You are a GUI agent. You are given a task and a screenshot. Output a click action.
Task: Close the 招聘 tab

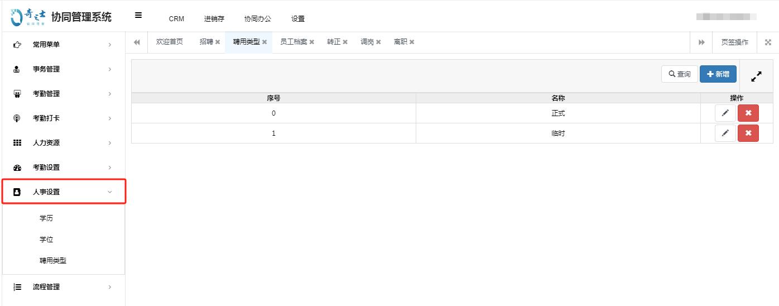pyautogui.click(x=218, y=42)
